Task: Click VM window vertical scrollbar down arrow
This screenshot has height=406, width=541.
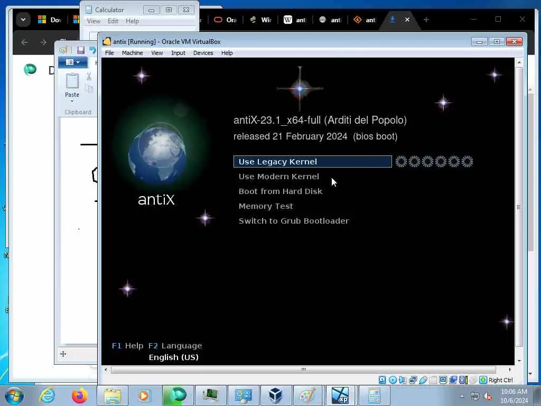Action: pos(519,361)
